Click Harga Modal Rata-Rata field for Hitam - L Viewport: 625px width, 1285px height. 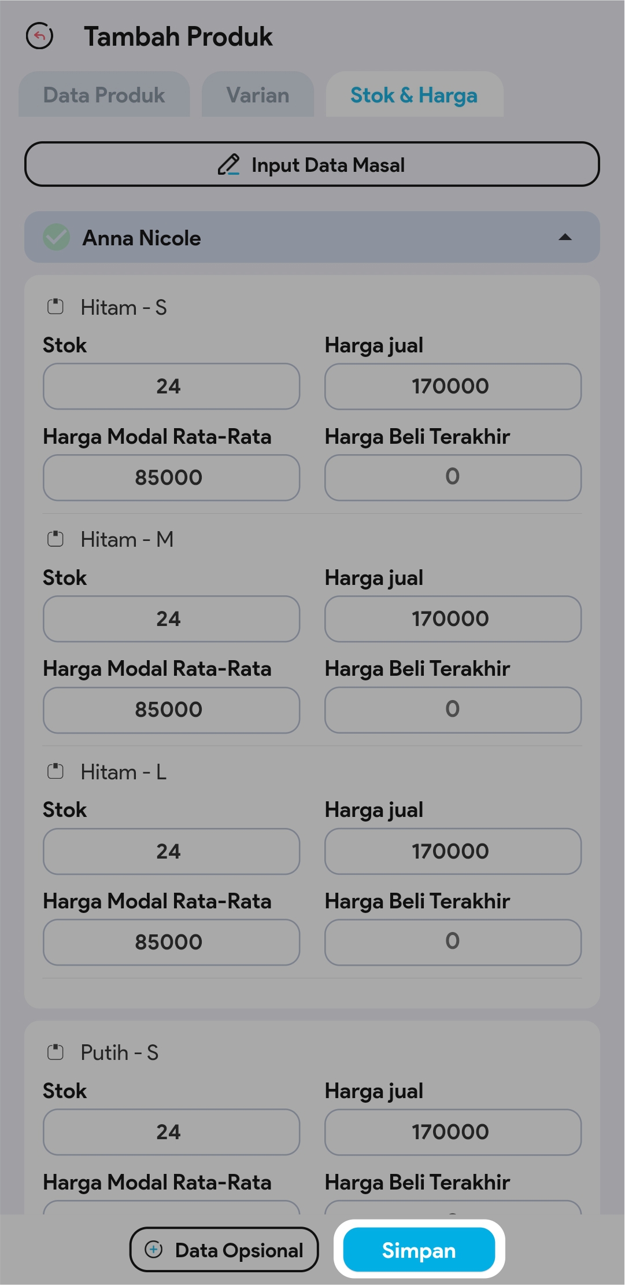[x=171, y=942]
